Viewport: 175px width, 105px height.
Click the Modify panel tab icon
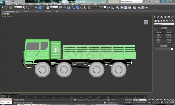click(x=158, y=17)
